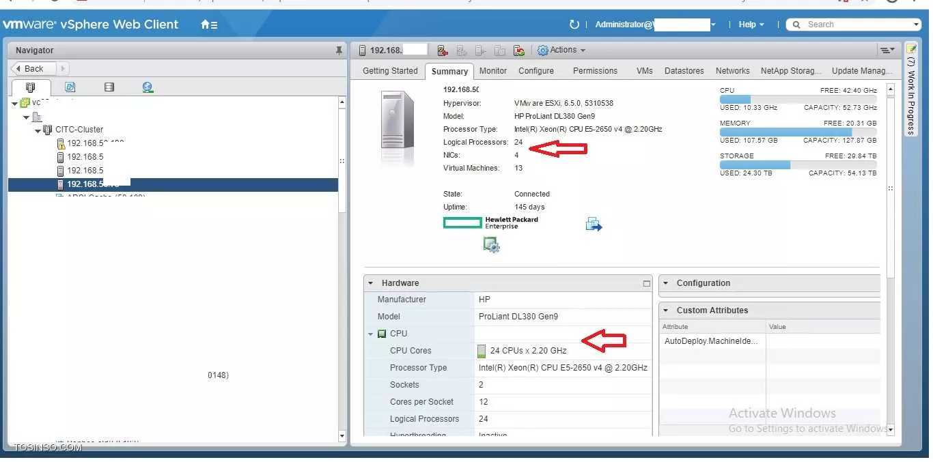Click Navigator scrollbar up arrow
The width and height of the screenshot is (933, 462).
(342, 102)
